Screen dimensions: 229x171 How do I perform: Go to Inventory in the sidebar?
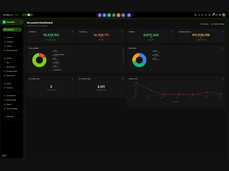tap(9, 88)
